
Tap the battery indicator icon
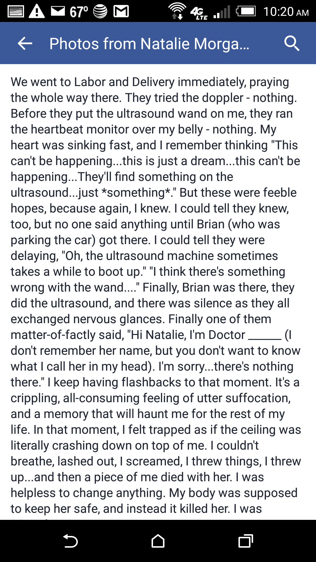(246, 11)
